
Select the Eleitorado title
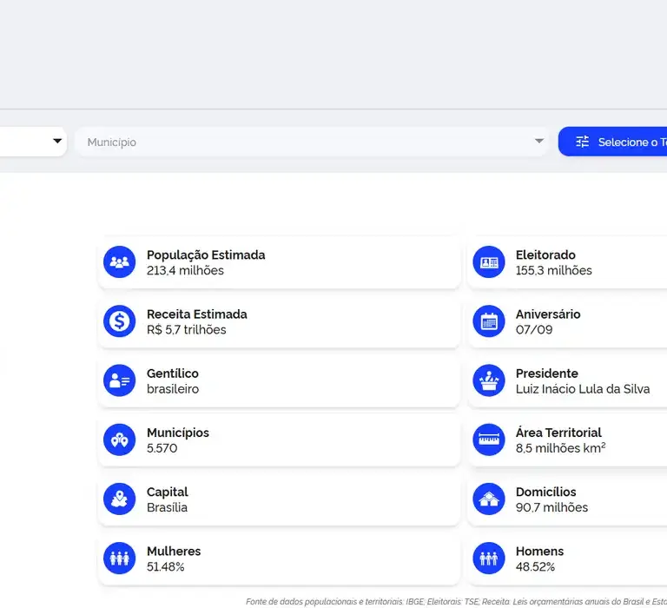(545, 254)
